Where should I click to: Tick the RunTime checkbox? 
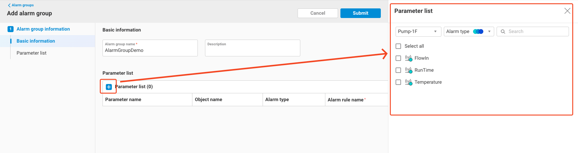pos(398,70)
